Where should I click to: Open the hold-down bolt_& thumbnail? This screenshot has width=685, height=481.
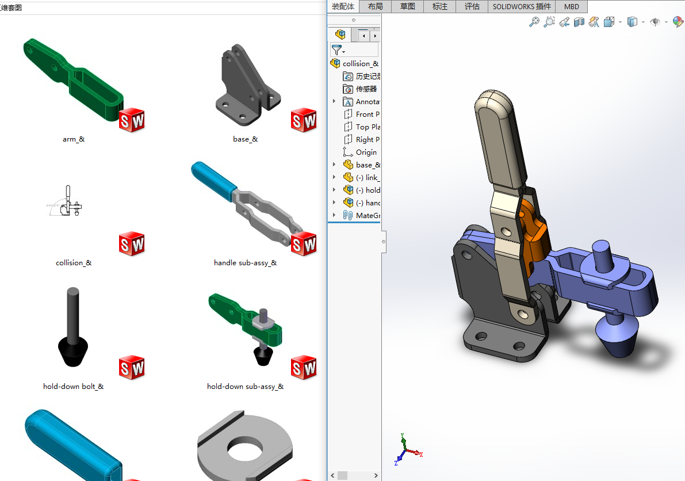pos(73,327)
